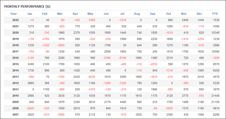Click the Jun column header
Screen dimensions: 226x119
tap(106, 14)
